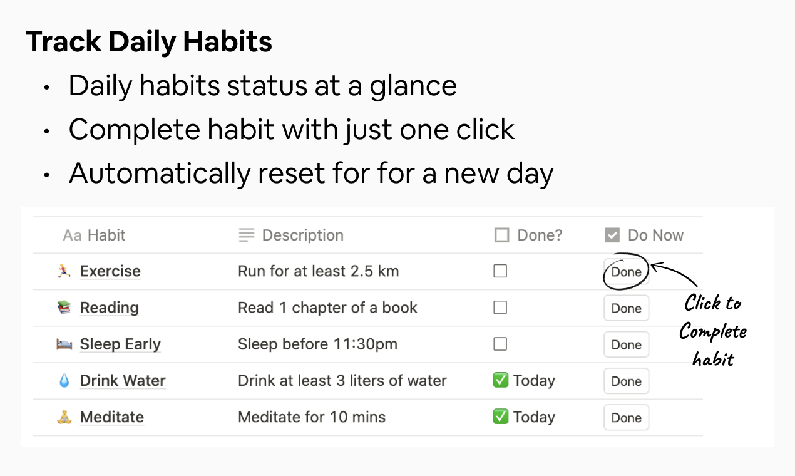Open the Exercise habit page
This screenshot has width=795, height=476.
point(110,271)
